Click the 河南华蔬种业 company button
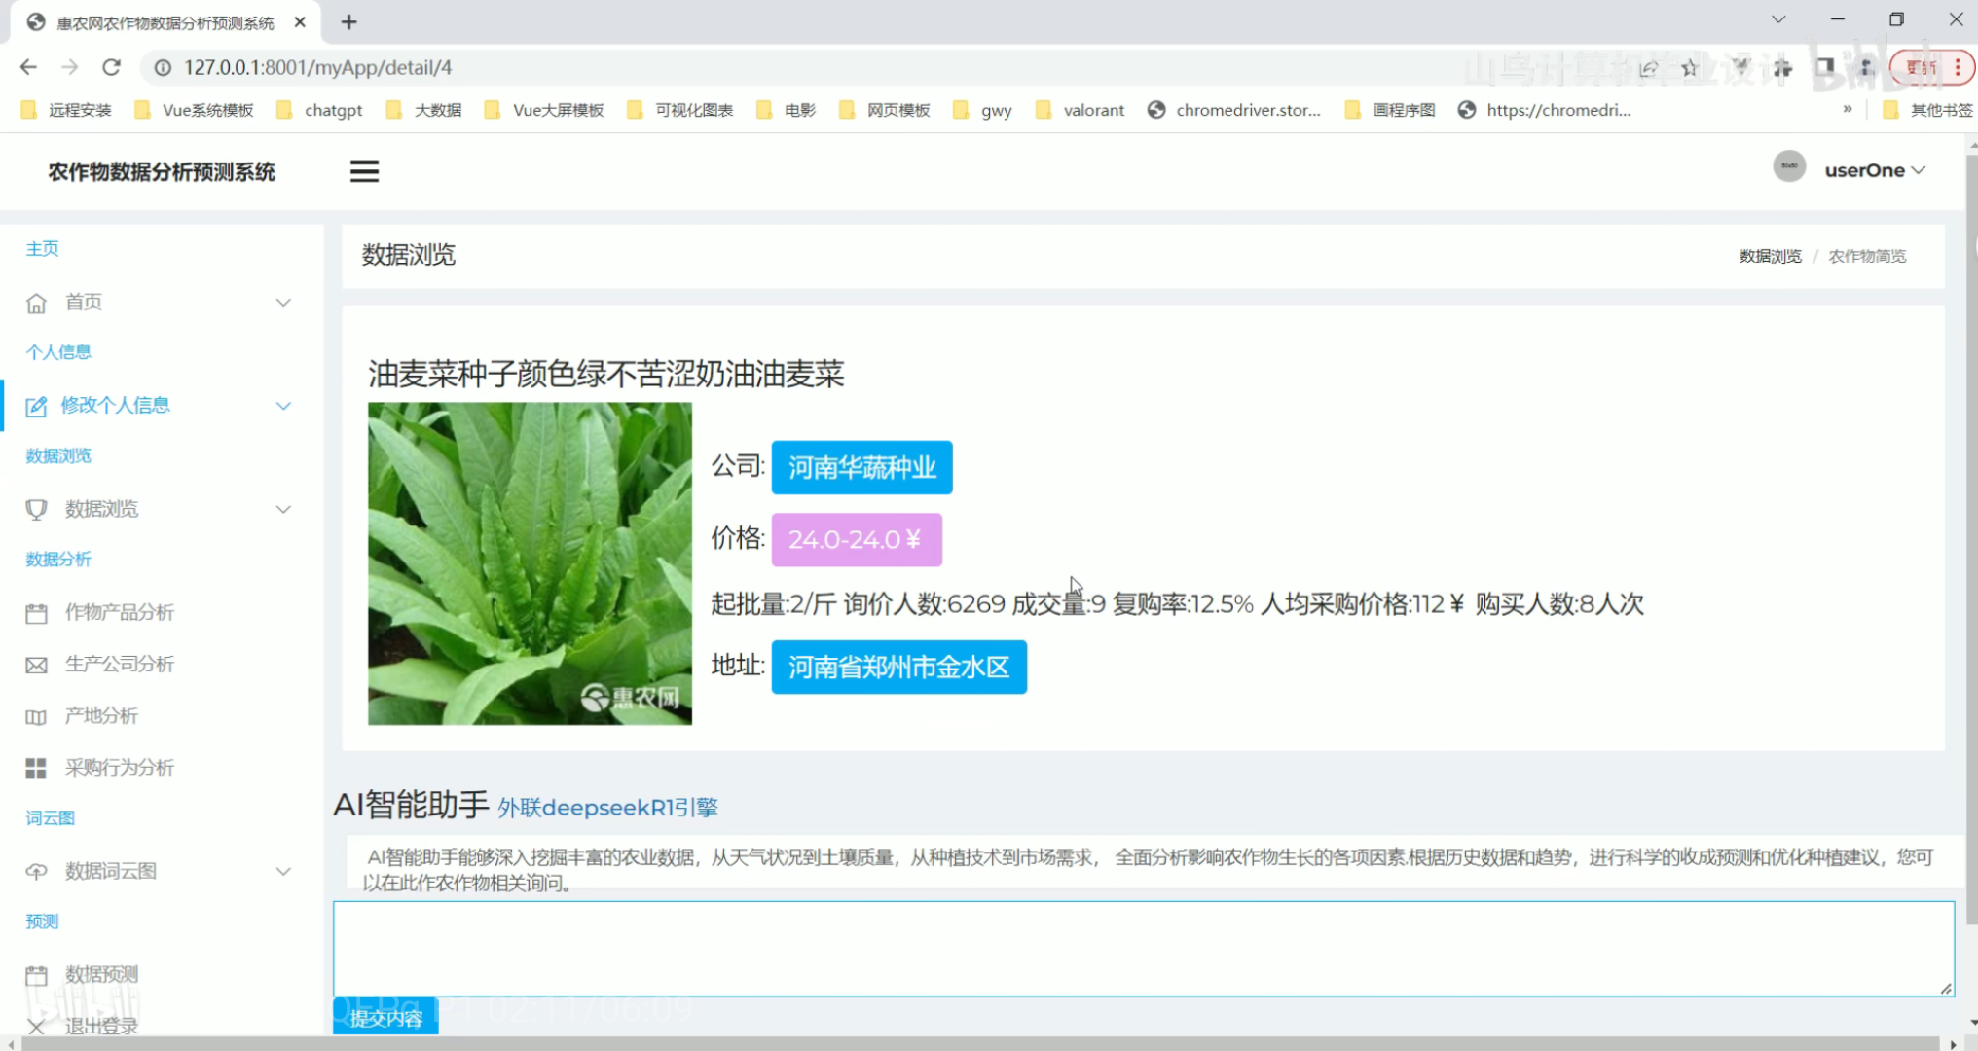 point(861,468)
